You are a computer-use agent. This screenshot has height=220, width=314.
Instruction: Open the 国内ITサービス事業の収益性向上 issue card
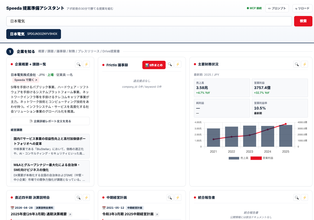50,146
